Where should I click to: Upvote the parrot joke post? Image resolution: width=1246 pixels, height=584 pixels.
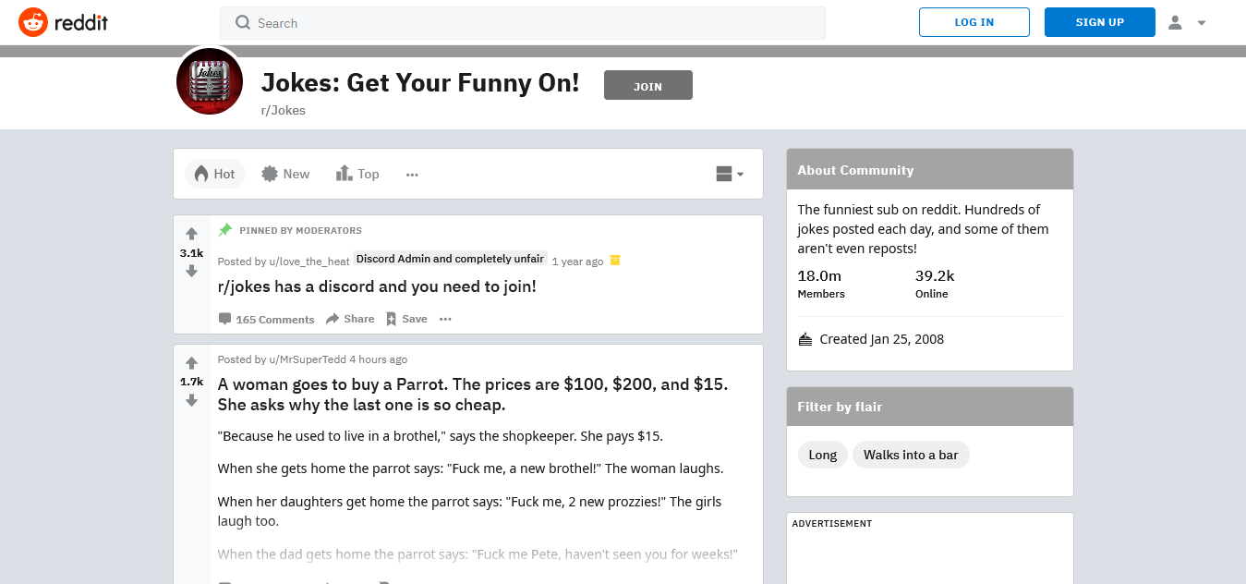click(191, 362)
